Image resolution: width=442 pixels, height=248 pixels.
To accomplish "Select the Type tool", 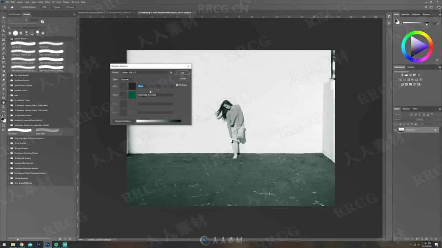I will click(4, 89).
